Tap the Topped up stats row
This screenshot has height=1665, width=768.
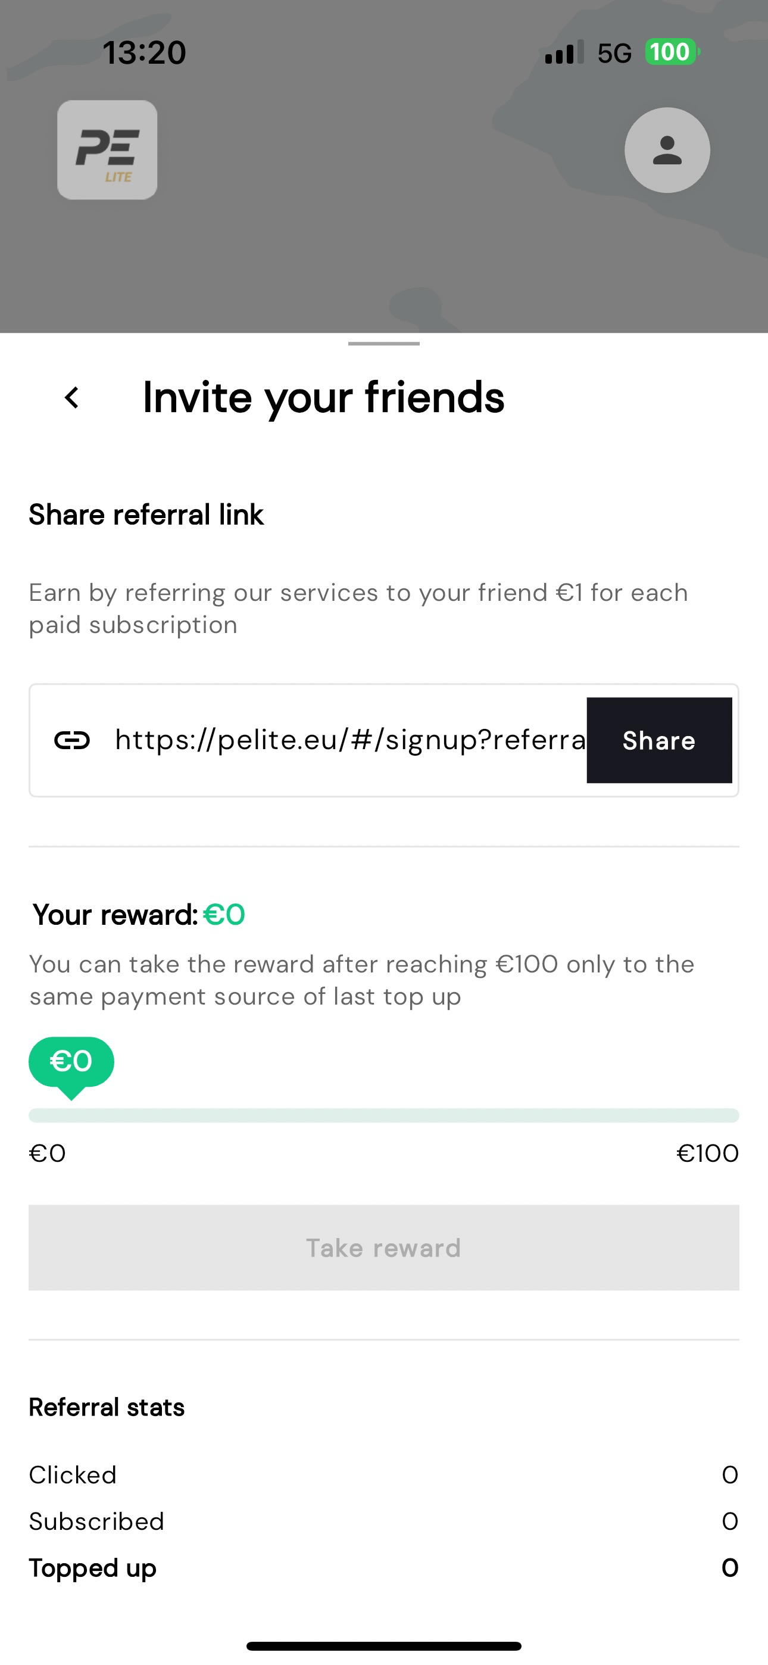pyautogui.click(x=384, y=1568)
